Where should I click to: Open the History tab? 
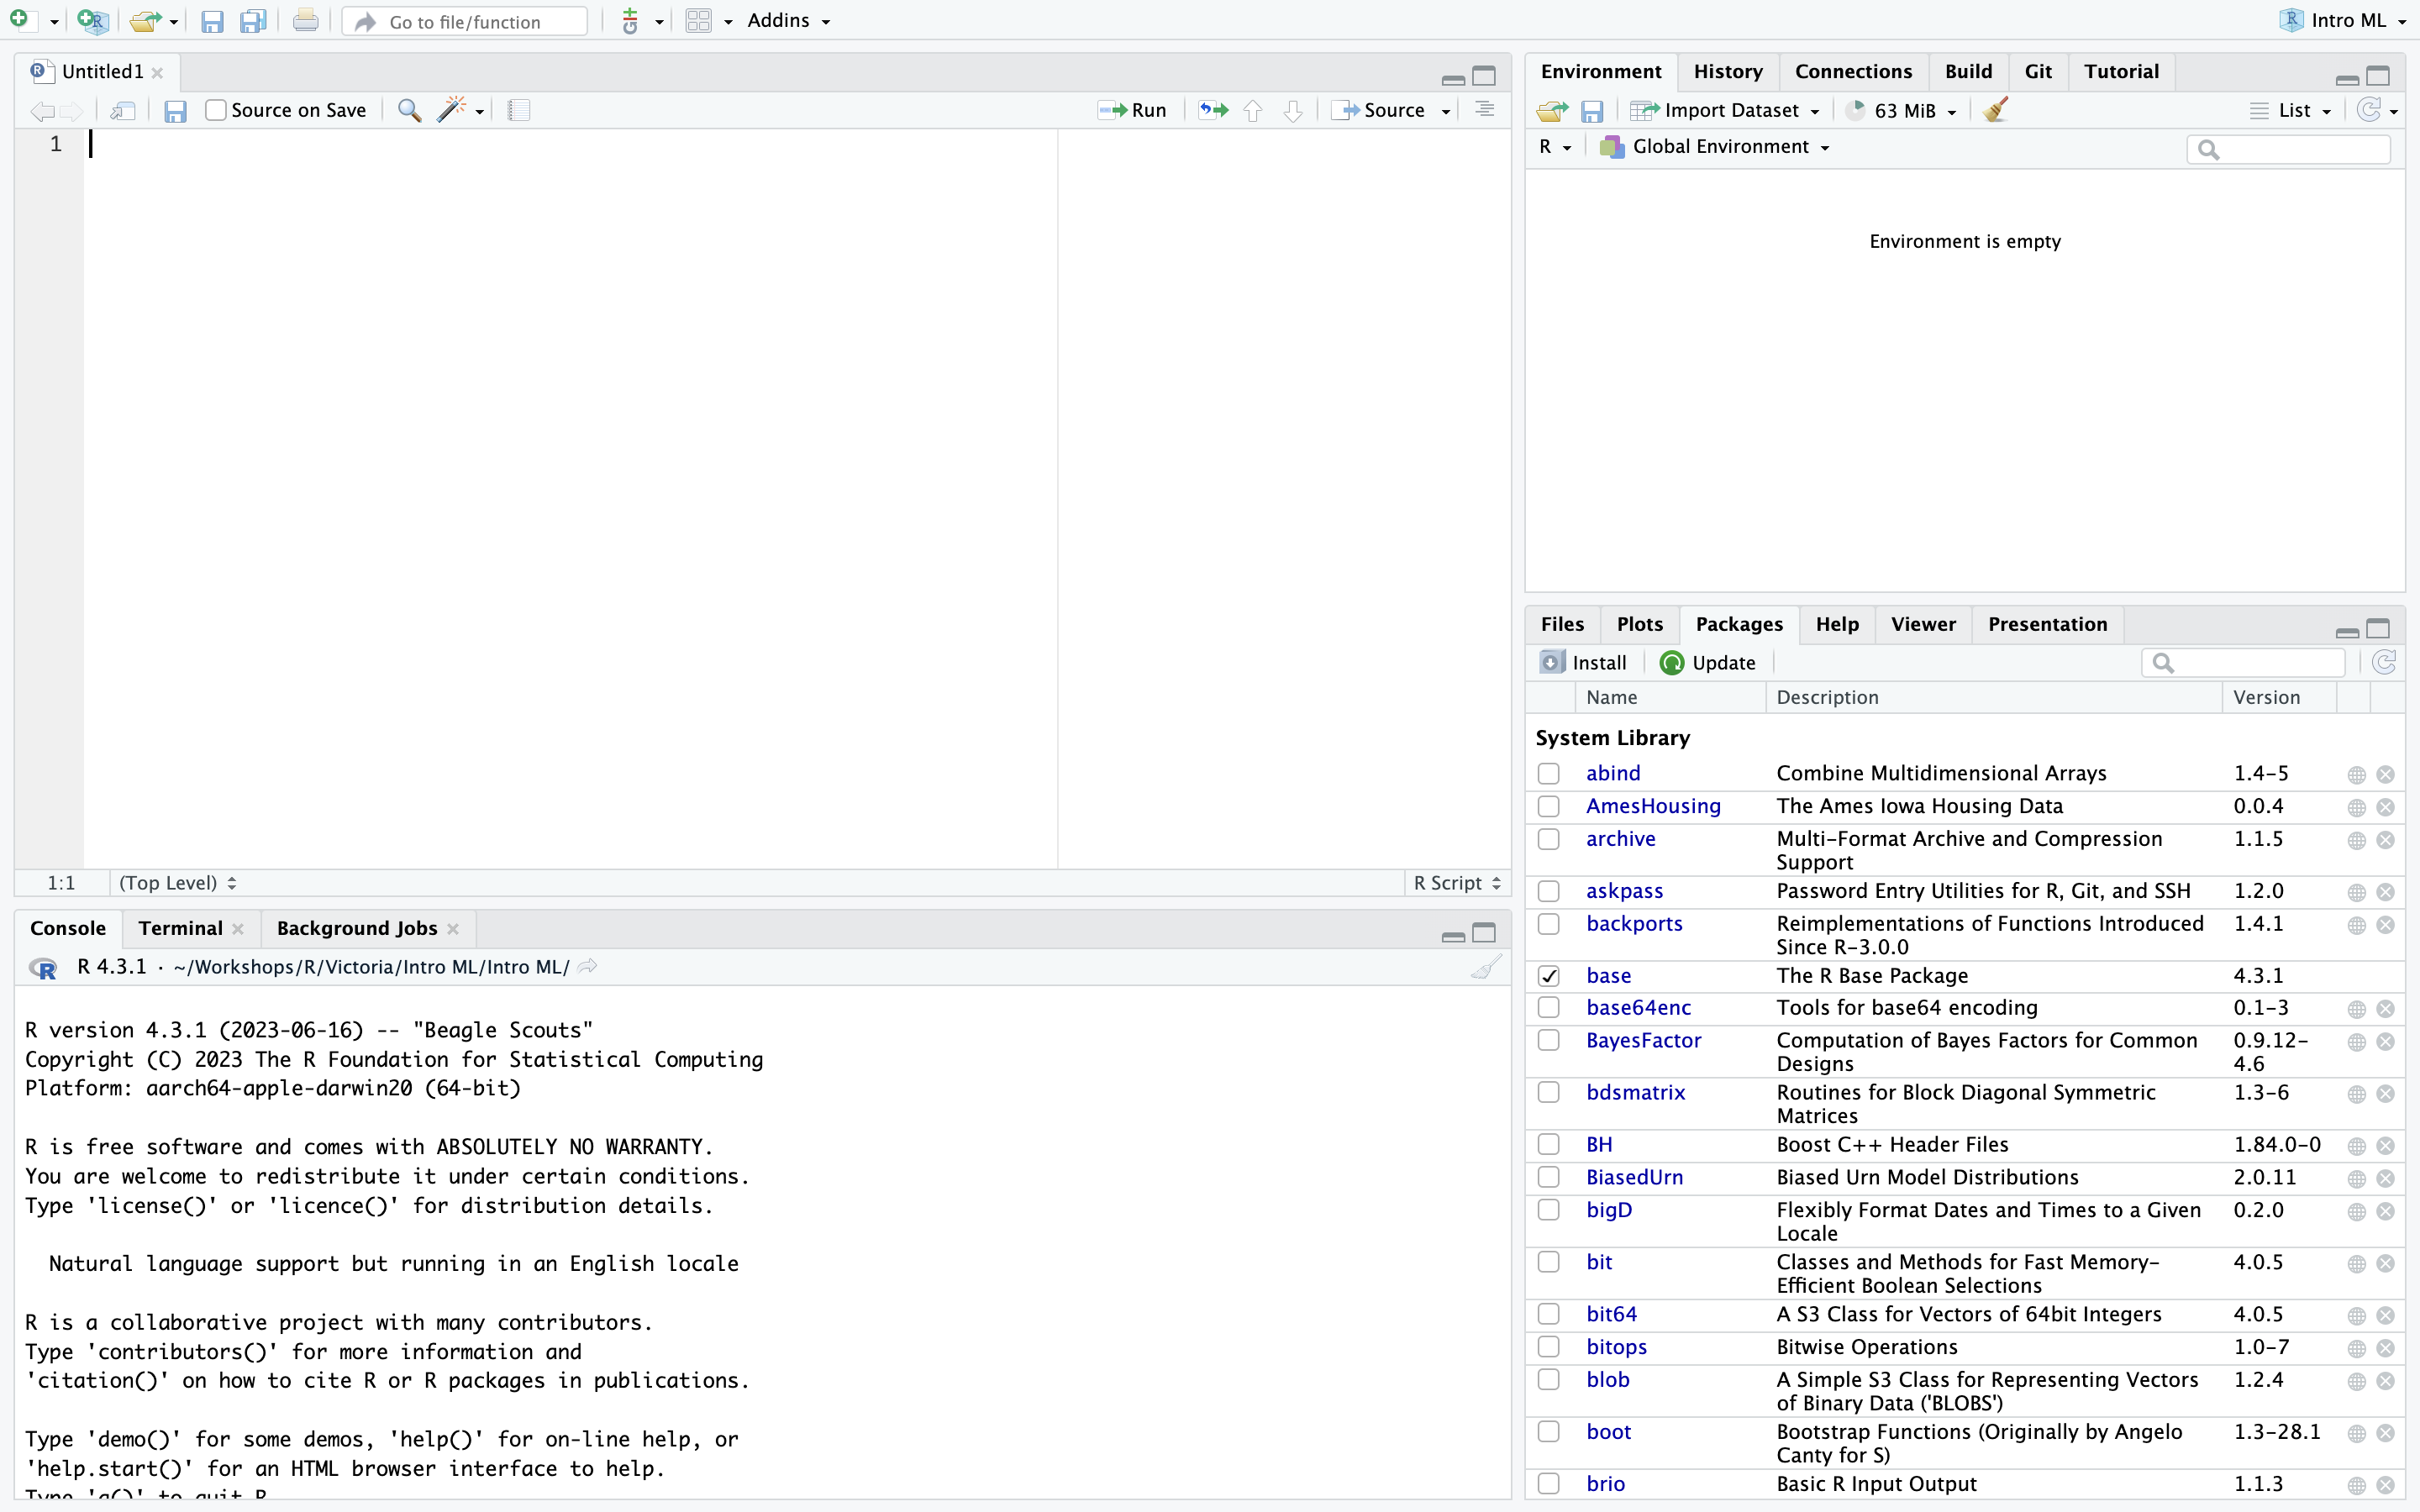(1729, 71)
